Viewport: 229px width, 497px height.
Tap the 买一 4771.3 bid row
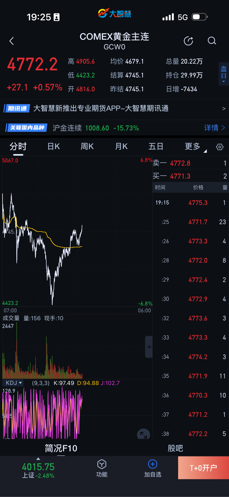click(191, 176)
